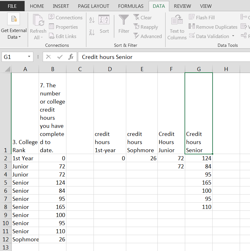Run Flash Fill
250x251 pixels.
(x=202, y=17)
